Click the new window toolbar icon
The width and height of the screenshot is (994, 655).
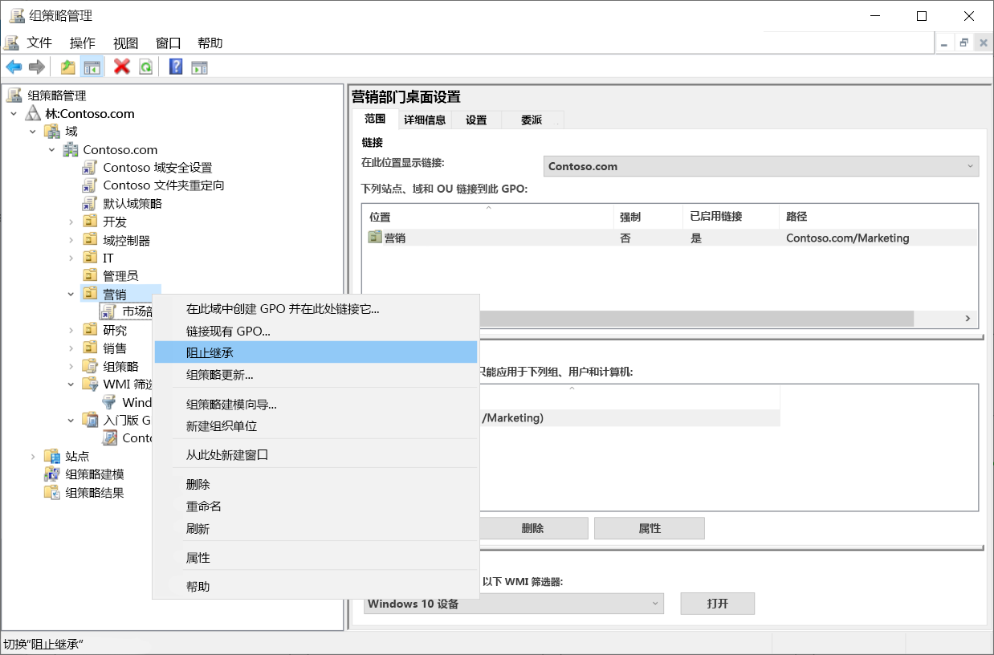pos(199,67)
